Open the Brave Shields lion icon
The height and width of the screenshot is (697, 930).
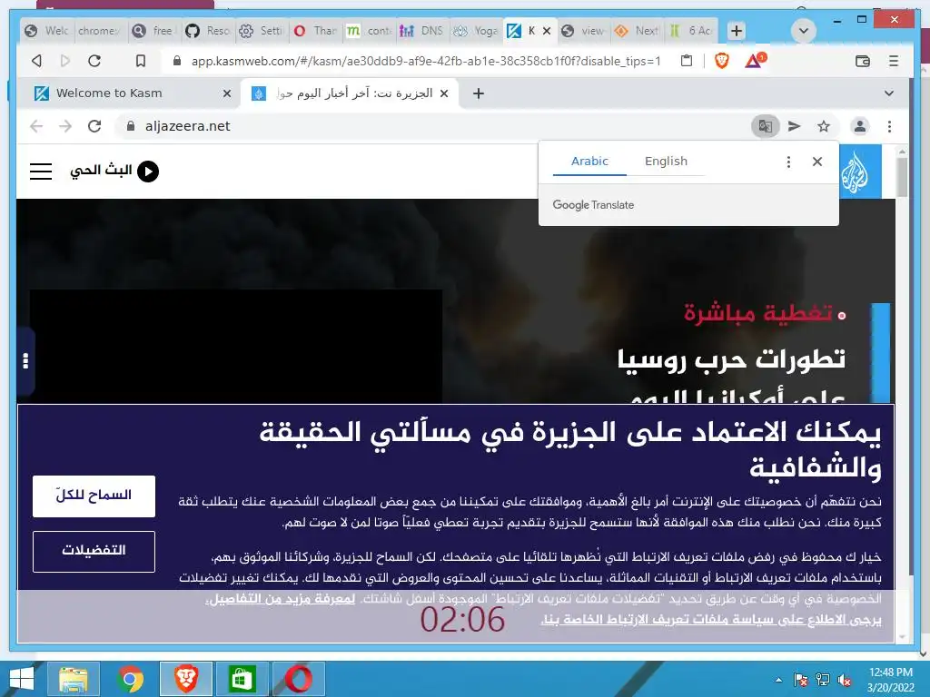722,61
